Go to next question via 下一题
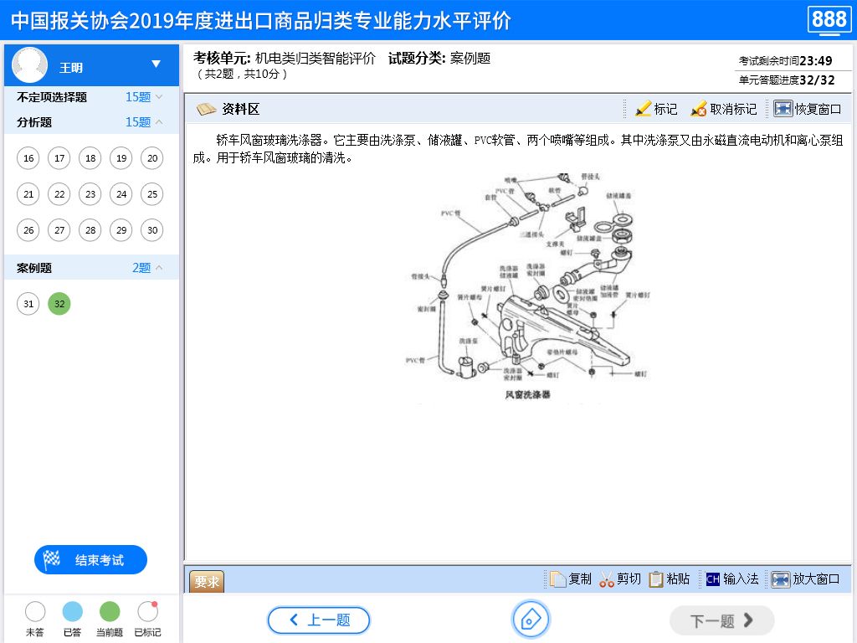Image resolution: width=857 pixels, height=643 pixels. pyautogui.click(x=721, y=620)
